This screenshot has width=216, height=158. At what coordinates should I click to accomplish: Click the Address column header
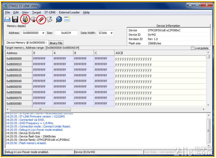[19, 53]
